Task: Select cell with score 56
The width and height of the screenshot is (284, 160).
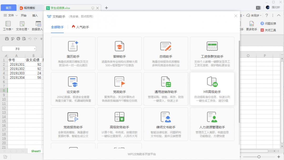Action: point(33,77)
